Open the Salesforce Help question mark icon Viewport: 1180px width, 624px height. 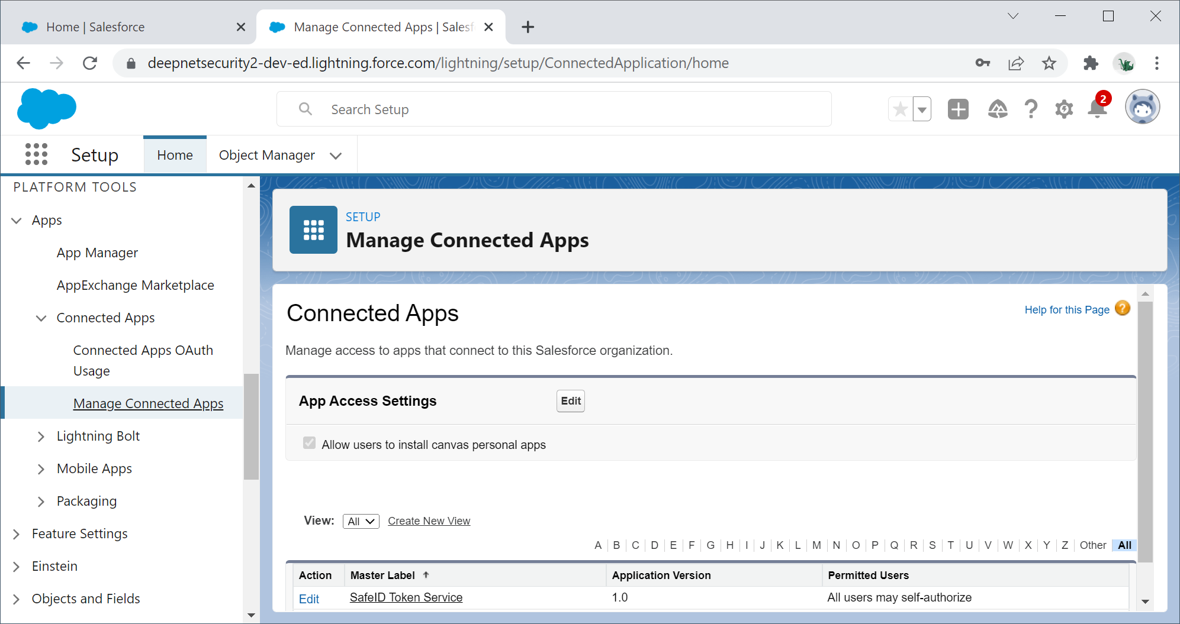1030,109
